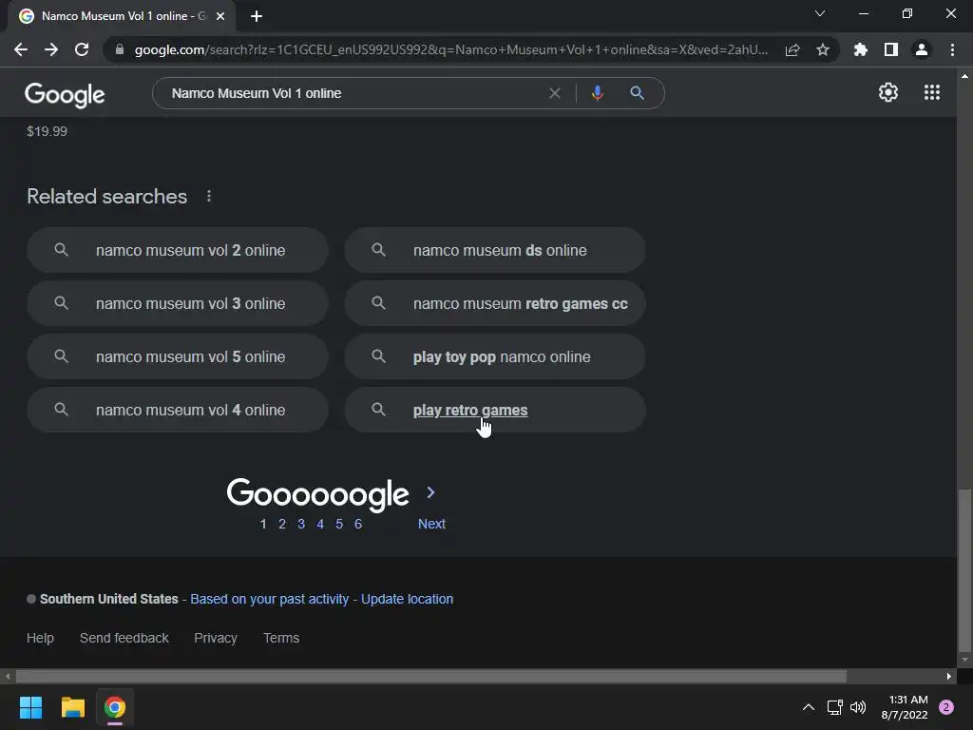Click the Next results link

[x=431, y=524]
